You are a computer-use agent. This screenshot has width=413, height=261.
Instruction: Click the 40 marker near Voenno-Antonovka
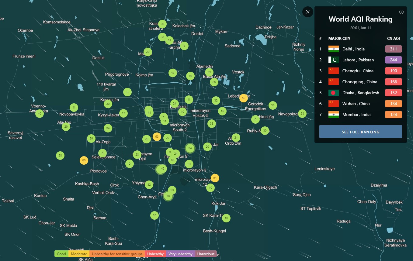tap(39, 114)
